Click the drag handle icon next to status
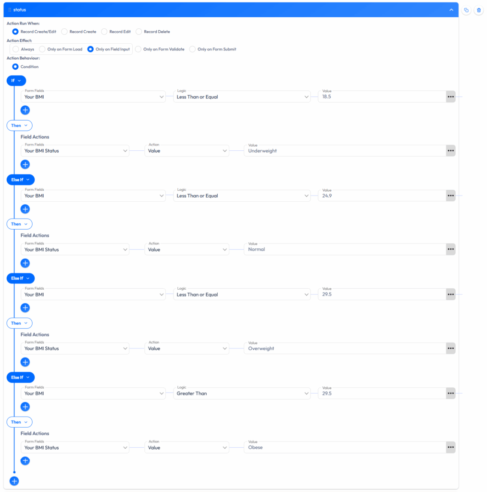 [x=10, y=10]
